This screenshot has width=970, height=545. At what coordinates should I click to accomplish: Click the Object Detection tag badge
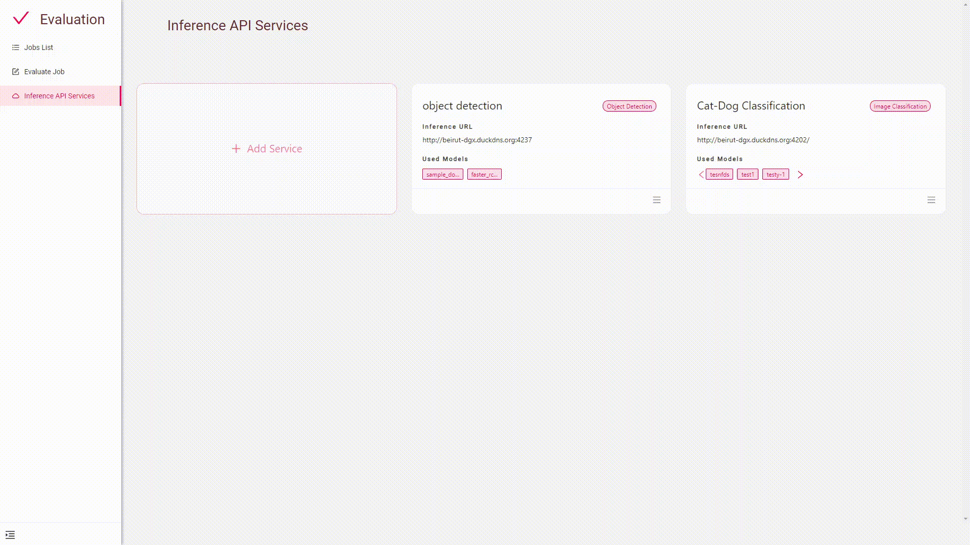pos(629,106)
